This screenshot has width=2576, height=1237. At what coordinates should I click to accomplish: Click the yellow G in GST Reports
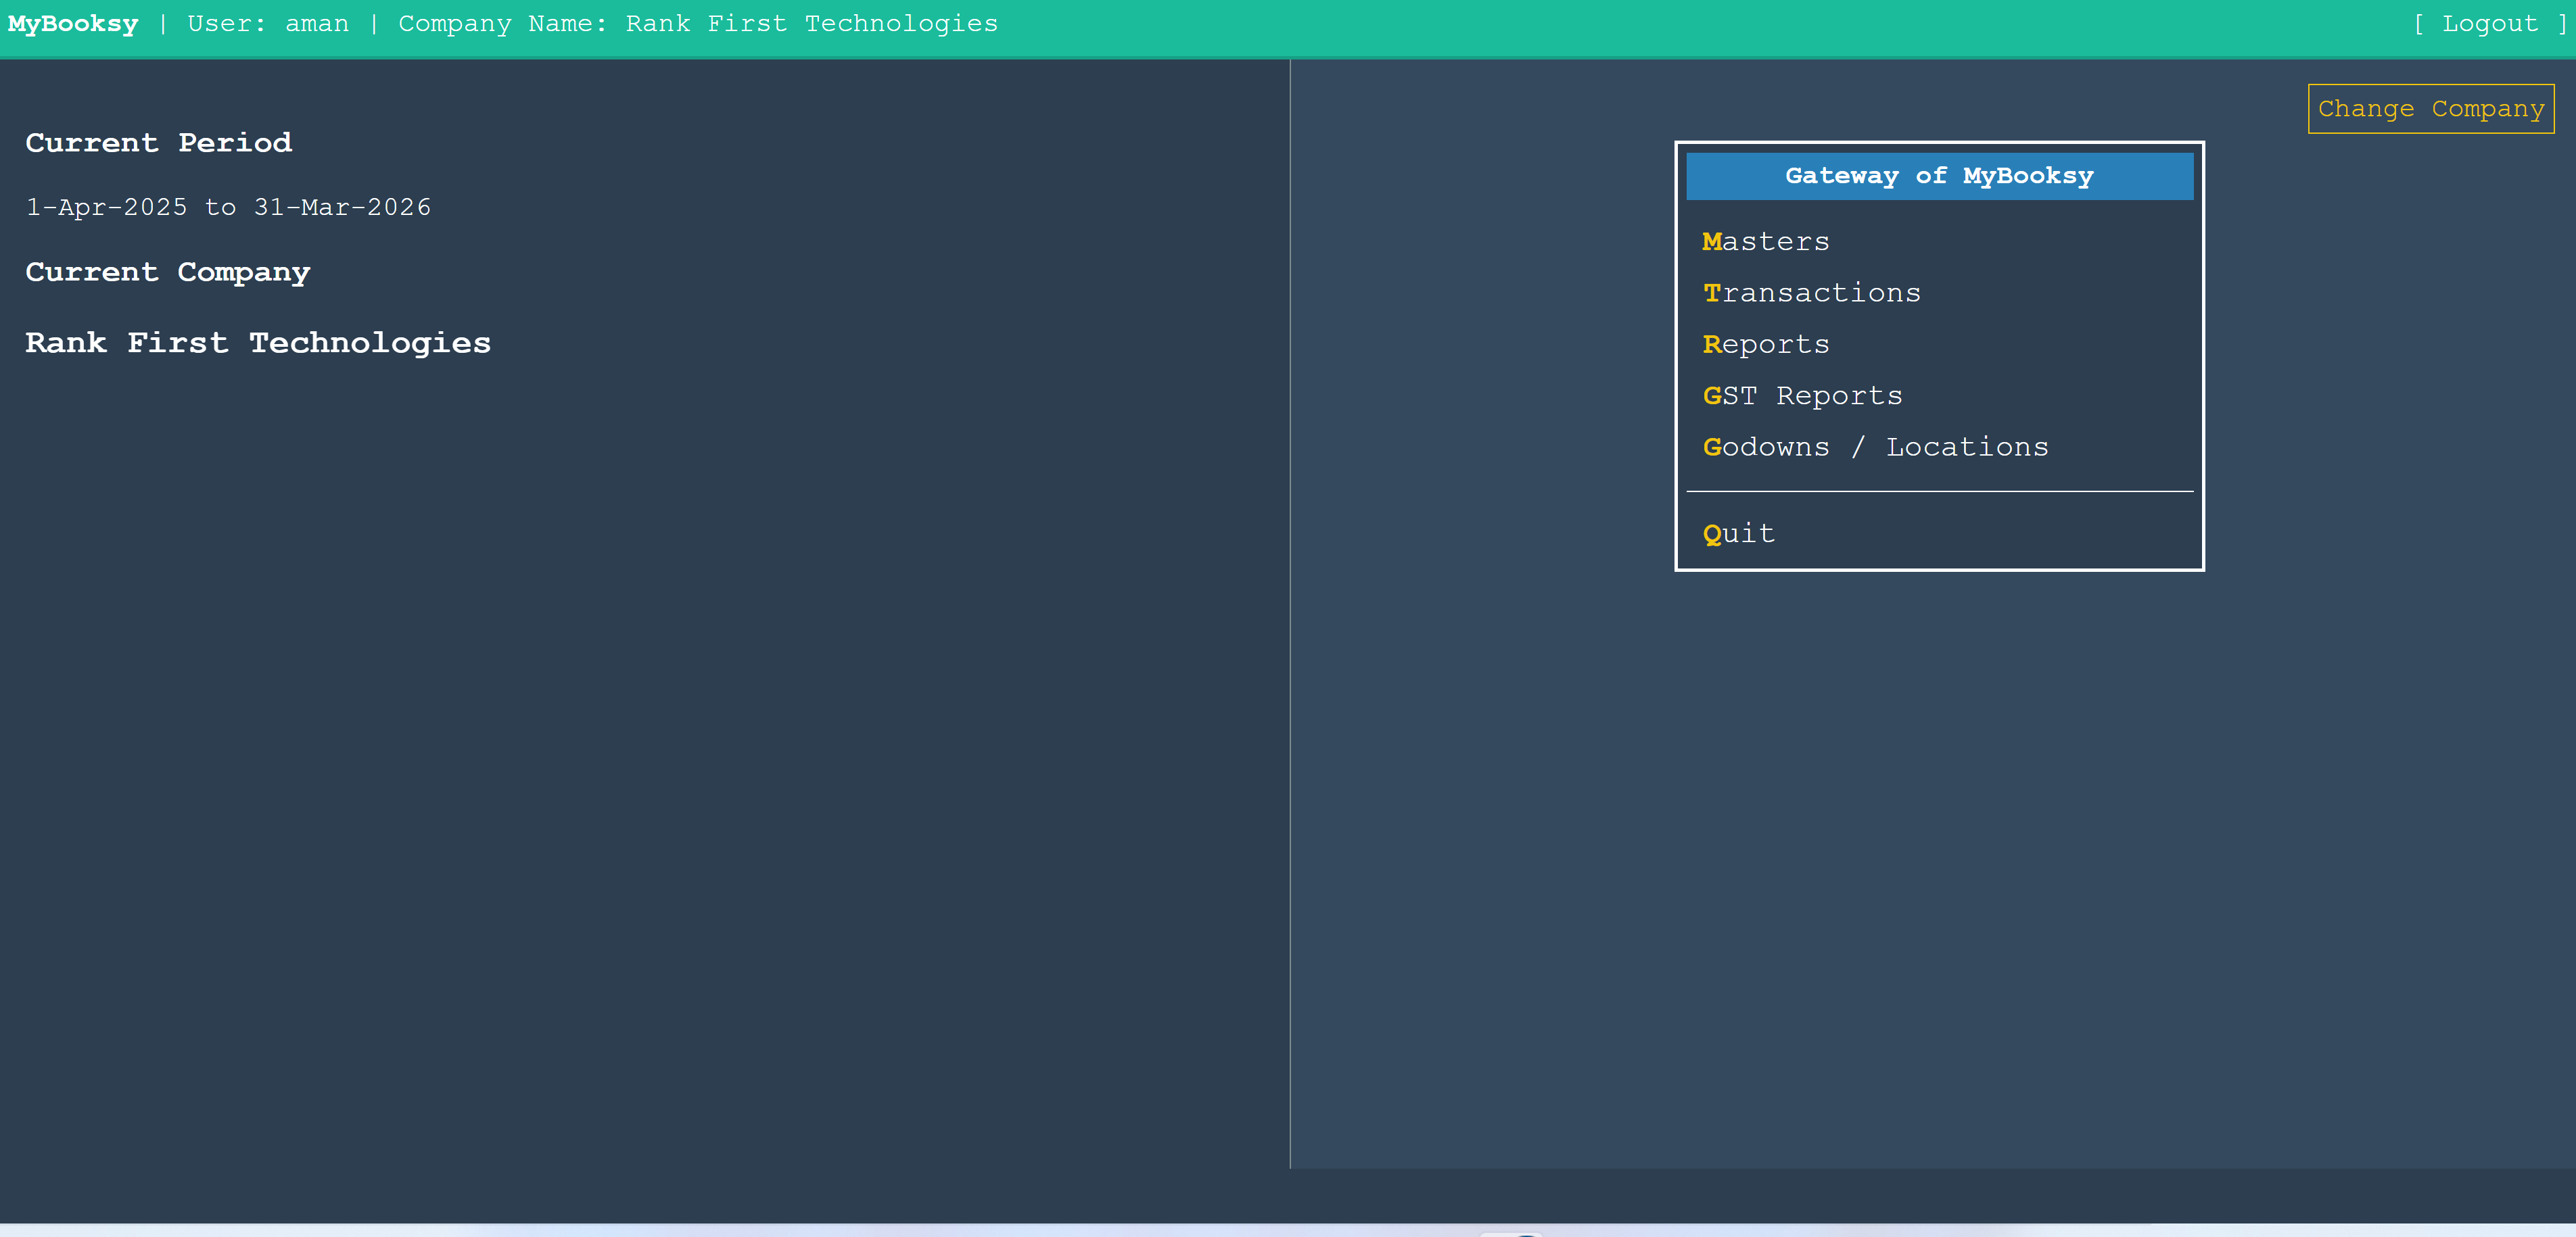click(1714, 395)
